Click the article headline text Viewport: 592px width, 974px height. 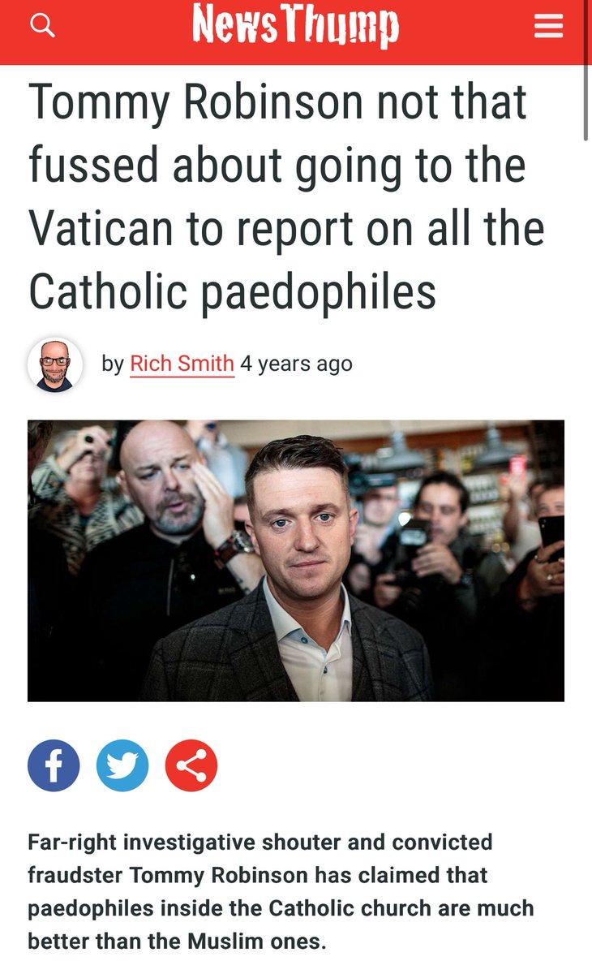coord(286,197)
